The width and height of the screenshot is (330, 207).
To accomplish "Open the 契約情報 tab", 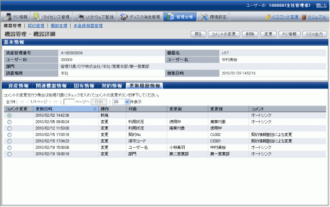I will point(112,86).
